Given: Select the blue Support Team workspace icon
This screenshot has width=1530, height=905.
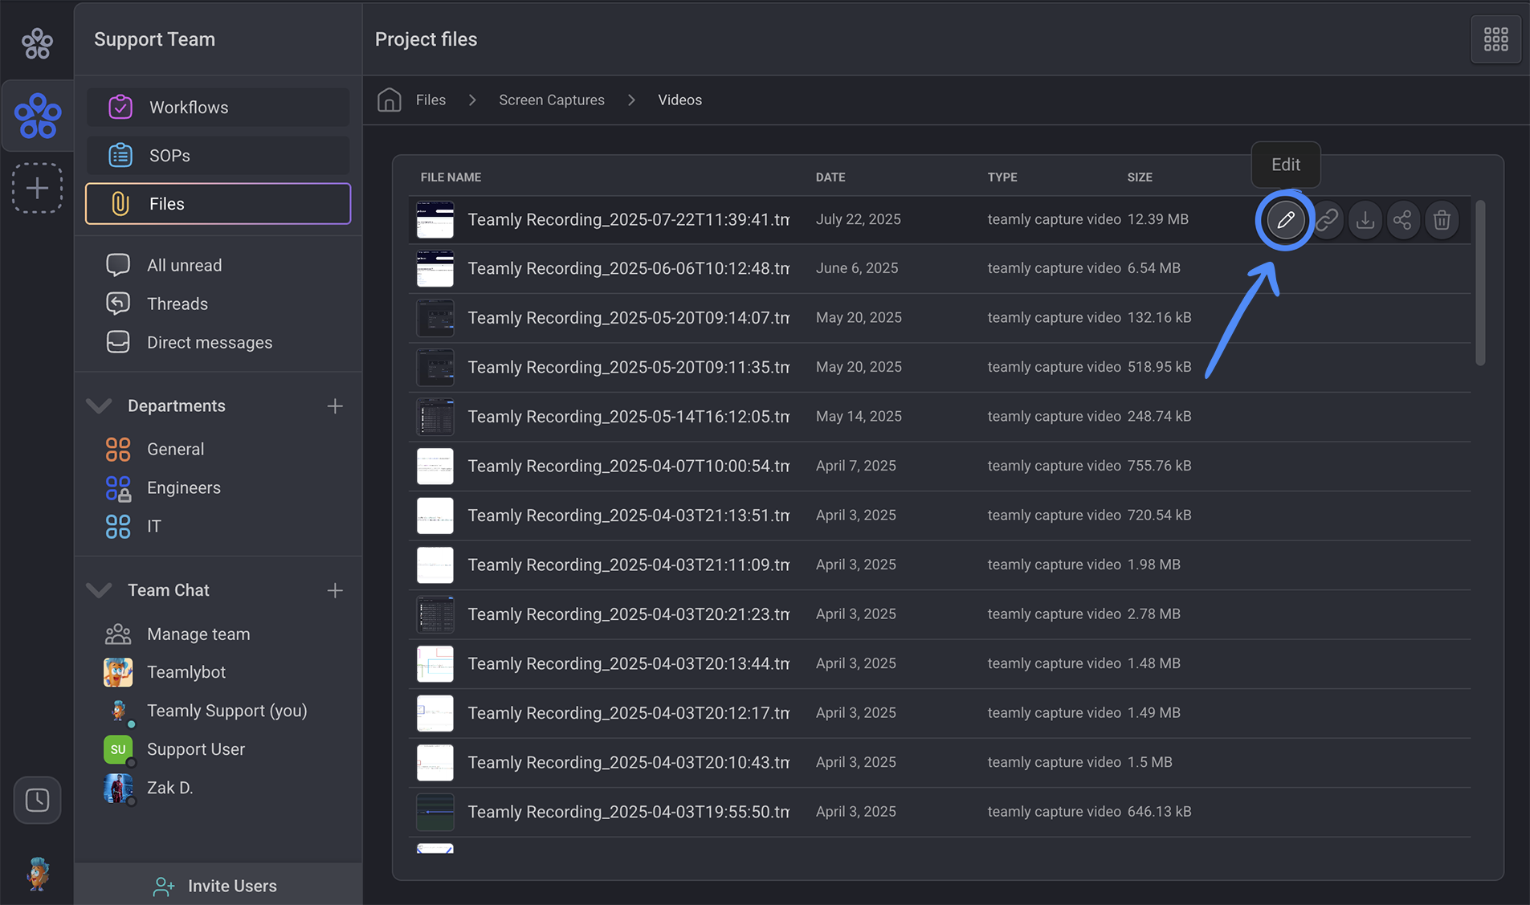Looking at the screenshot, I should click(37, 116).
